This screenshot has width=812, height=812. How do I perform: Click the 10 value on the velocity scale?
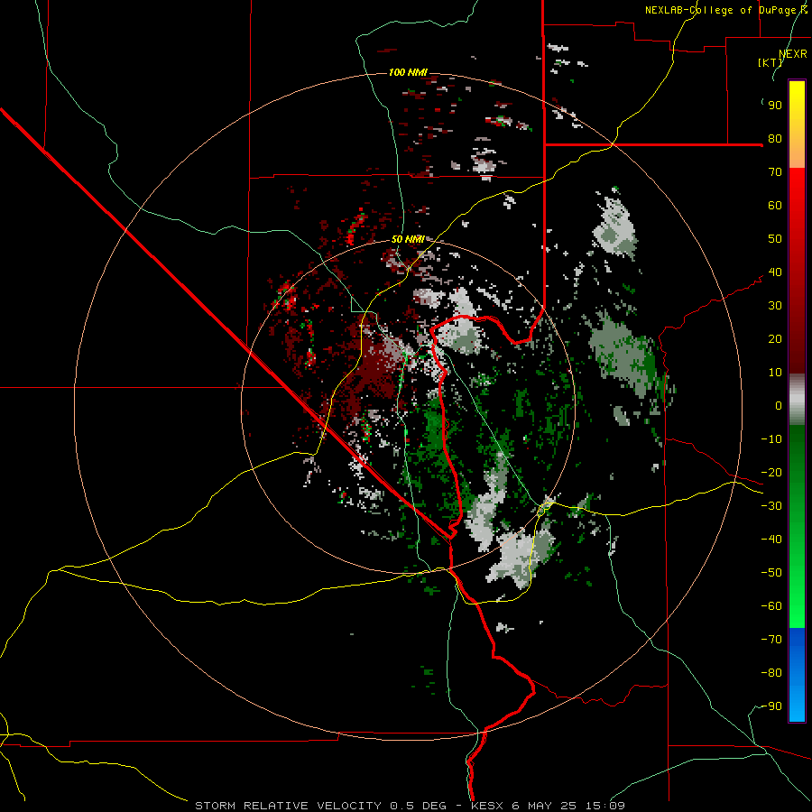coord(775,373)
